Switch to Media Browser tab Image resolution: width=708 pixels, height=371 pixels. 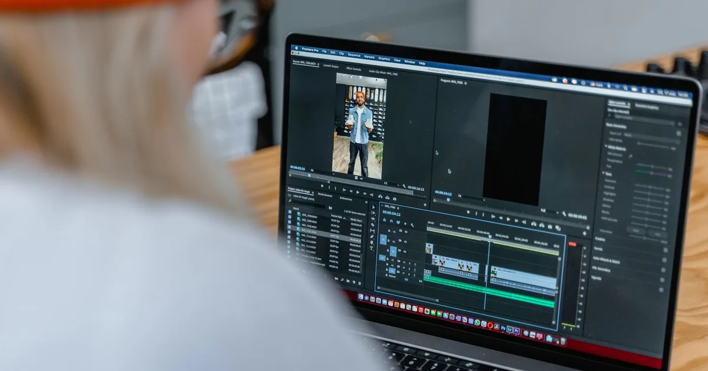pos(325,195)
